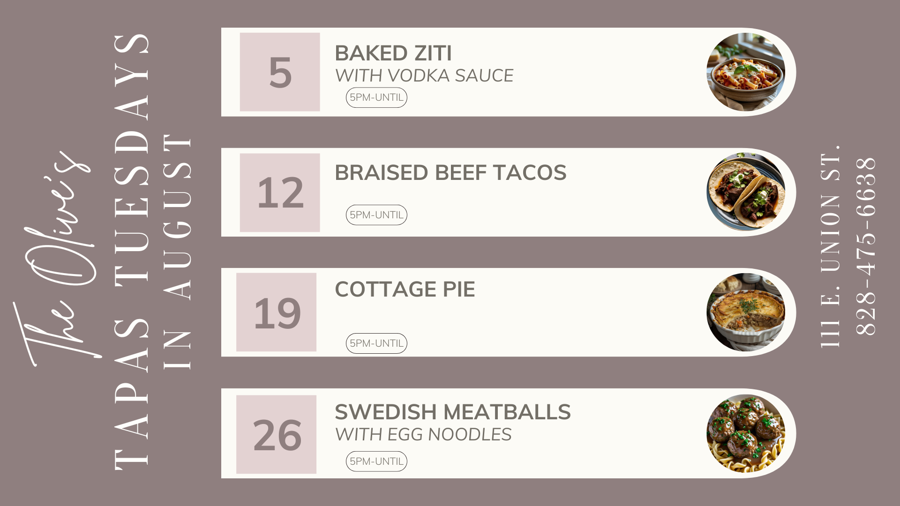Image resolution: width=900 pixels, height=506 pixels.
Task: Click the date box showing 19
Action: 276,312
